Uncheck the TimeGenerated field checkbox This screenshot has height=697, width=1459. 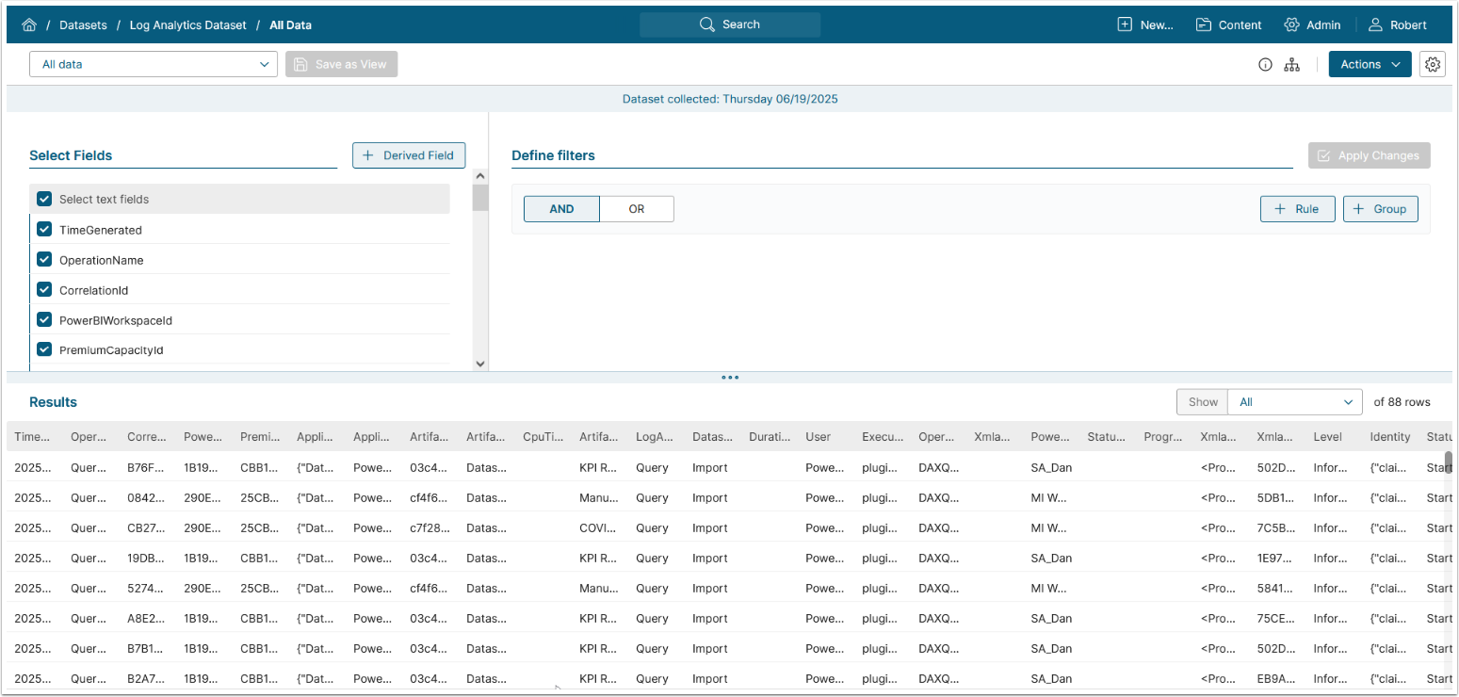tap(44, 230)
